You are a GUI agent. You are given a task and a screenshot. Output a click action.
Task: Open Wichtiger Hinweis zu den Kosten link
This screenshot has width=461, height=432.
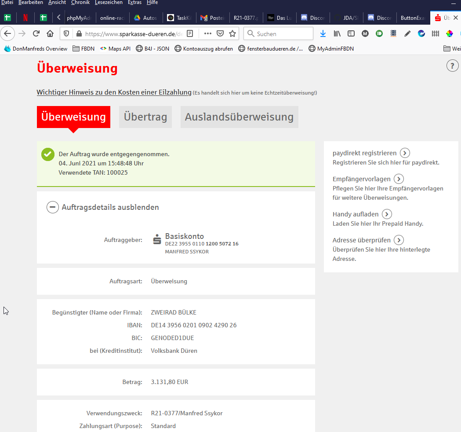(x=114, y=92)
